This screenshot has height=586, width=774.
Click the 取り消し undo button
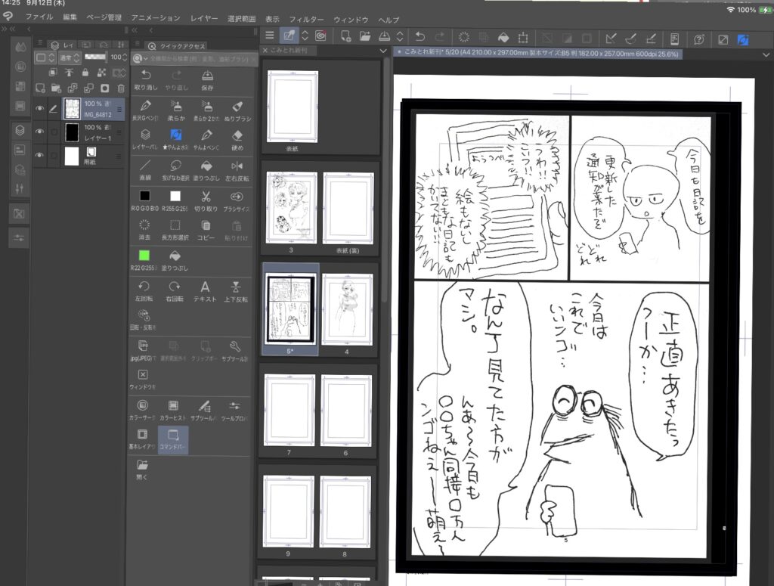tap(145, 76)
